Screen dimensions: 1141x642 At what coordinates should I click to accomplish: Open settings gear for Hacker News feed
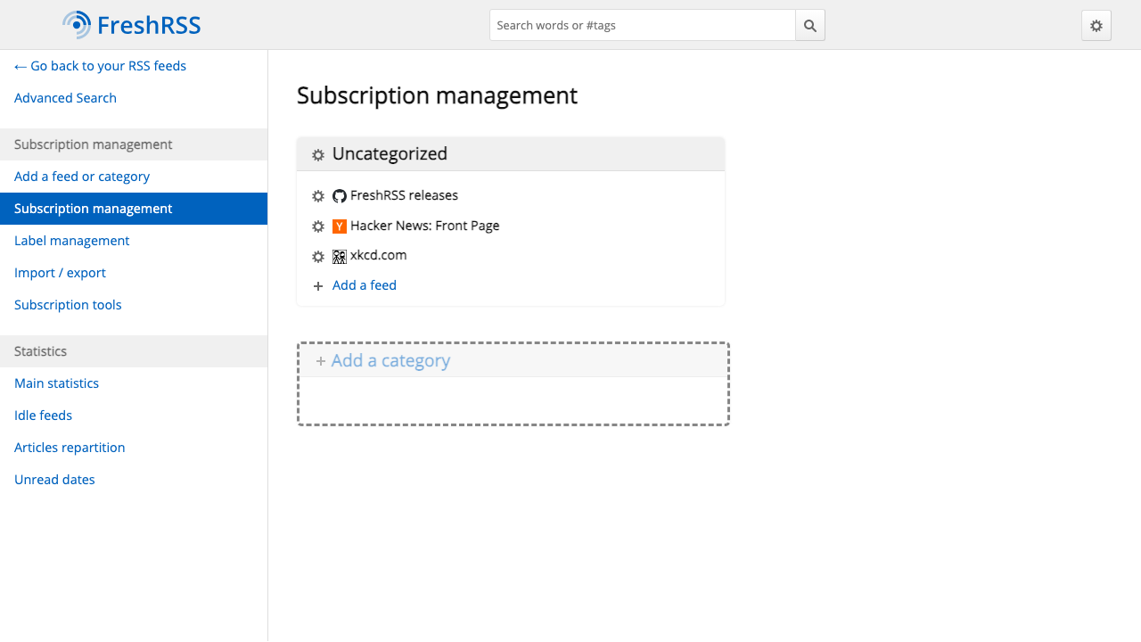(318, 226)
